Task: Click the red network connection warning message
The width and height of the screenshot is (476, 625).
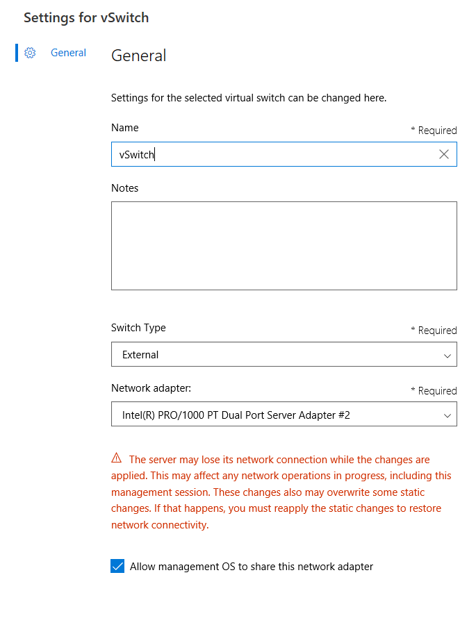Action: (x=281, y=492)
